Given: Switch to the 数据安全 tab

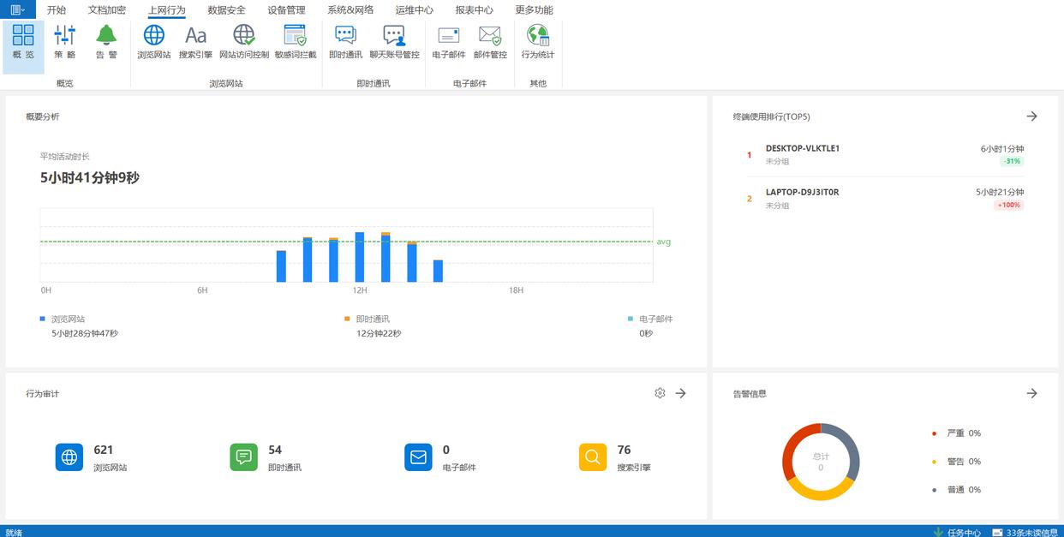Looking at the screenshot, I should (226, 10).
